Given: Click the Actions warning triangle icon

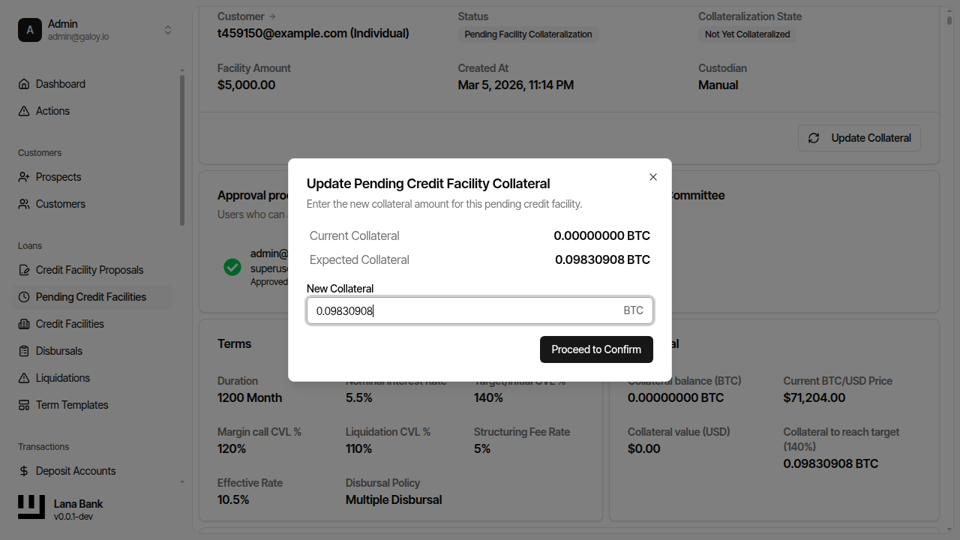Looking at the screenshot, I should pos(24,111).
